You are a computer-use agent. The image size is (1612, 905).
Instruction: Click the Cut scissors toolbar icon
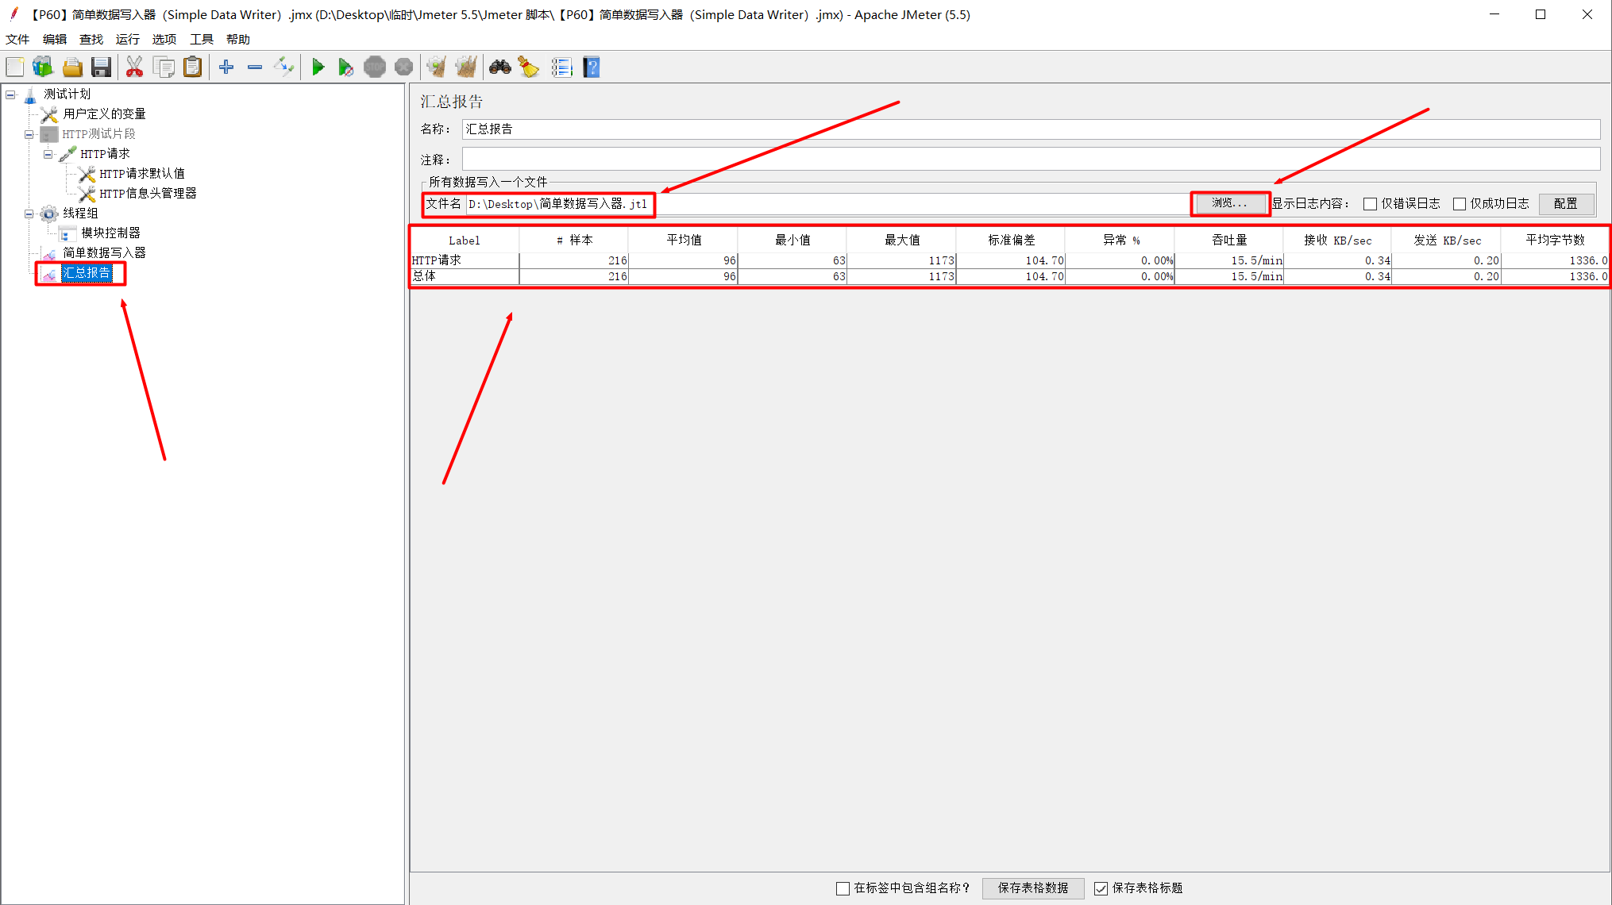pyautogui.click(x=134, y=67)
